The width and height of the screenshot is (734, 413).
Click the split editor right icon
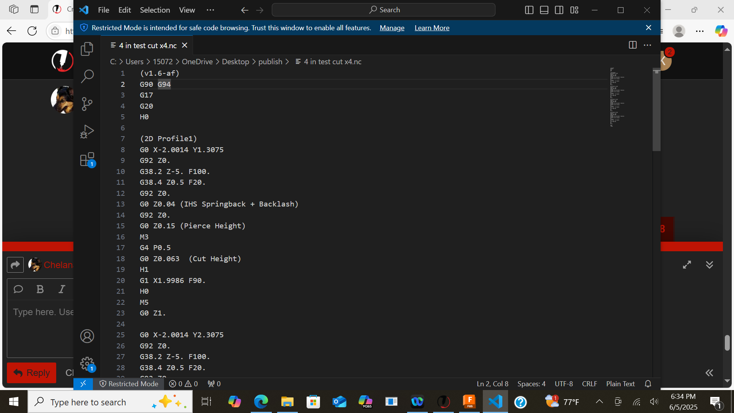pos(632,45)
